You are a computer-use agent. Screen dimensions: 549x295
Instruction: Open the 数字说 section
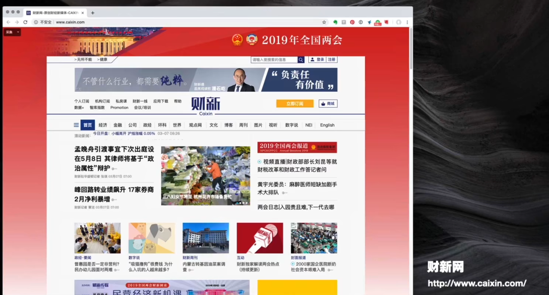click(x=291, y=125)
